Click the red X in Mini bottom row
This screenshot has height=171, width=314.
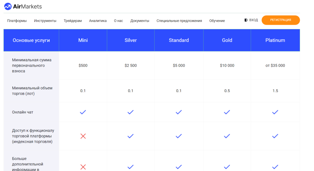pyautogui.click(x=82, y=167)
